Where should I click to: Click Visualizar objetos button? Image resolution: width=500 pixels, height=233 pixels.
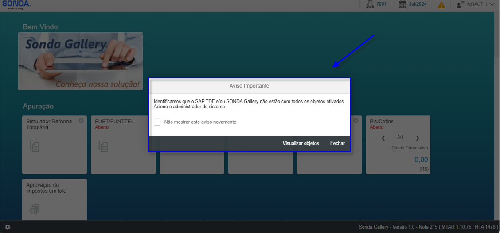pyautogui.click(x=301, y=143)
